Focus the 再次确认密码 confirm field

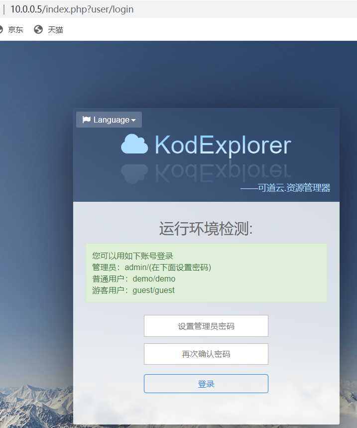coord(206,354)
